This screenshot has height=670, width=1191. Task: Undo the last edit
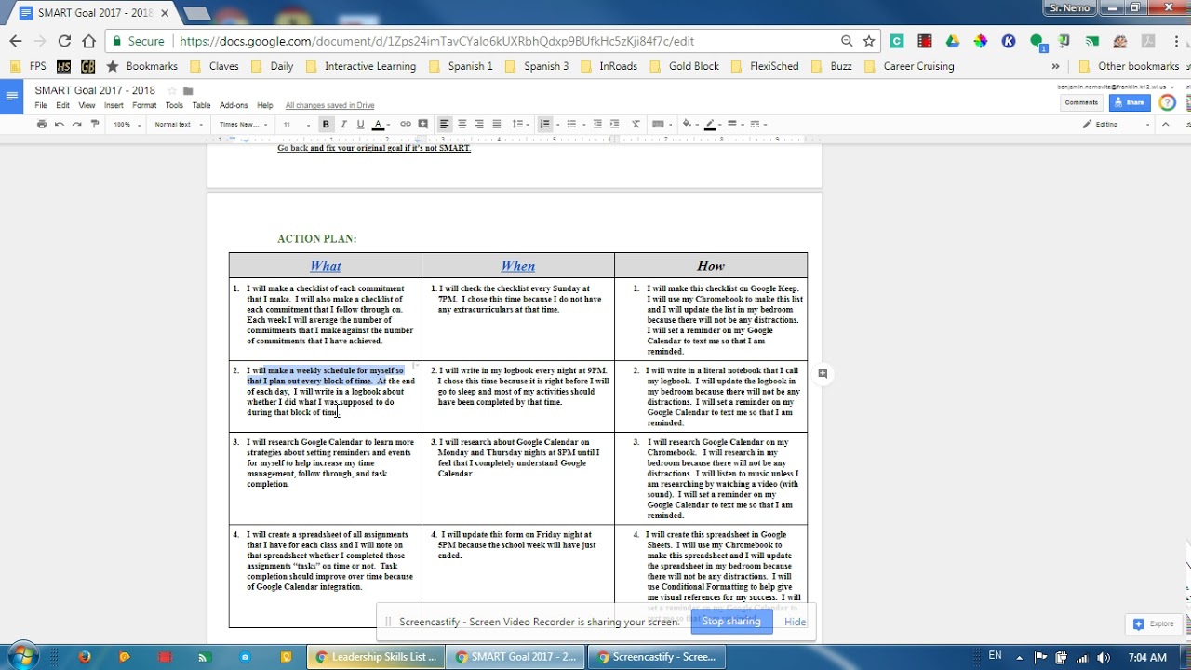60,124
